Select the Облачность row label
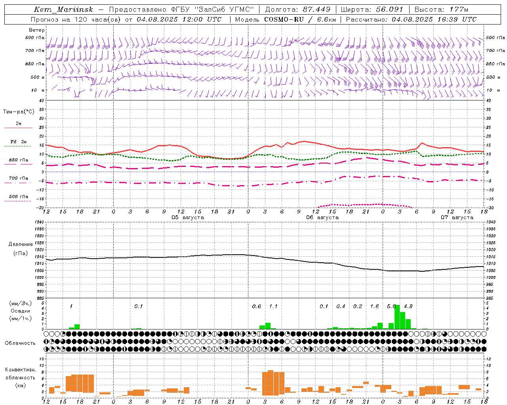The width and height of the screenshot is (507, 405). click(x=20, y=343)
